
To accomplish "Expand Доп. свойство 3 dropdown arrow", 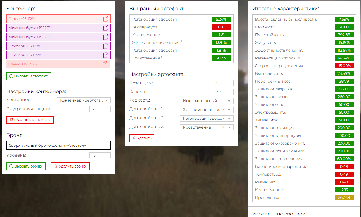I will [x=229, y=127].
